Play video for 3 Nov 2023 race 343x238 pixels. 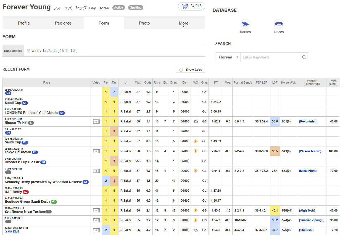pos(96,220)
